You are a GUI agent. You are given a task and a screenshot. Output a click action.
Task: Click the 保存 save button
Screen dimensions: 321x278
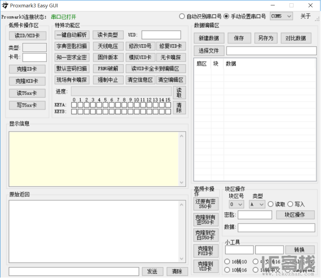click(239, 38)
